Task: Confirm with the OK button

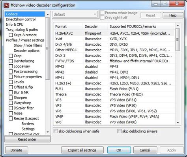Action: [x=119, y=150]
